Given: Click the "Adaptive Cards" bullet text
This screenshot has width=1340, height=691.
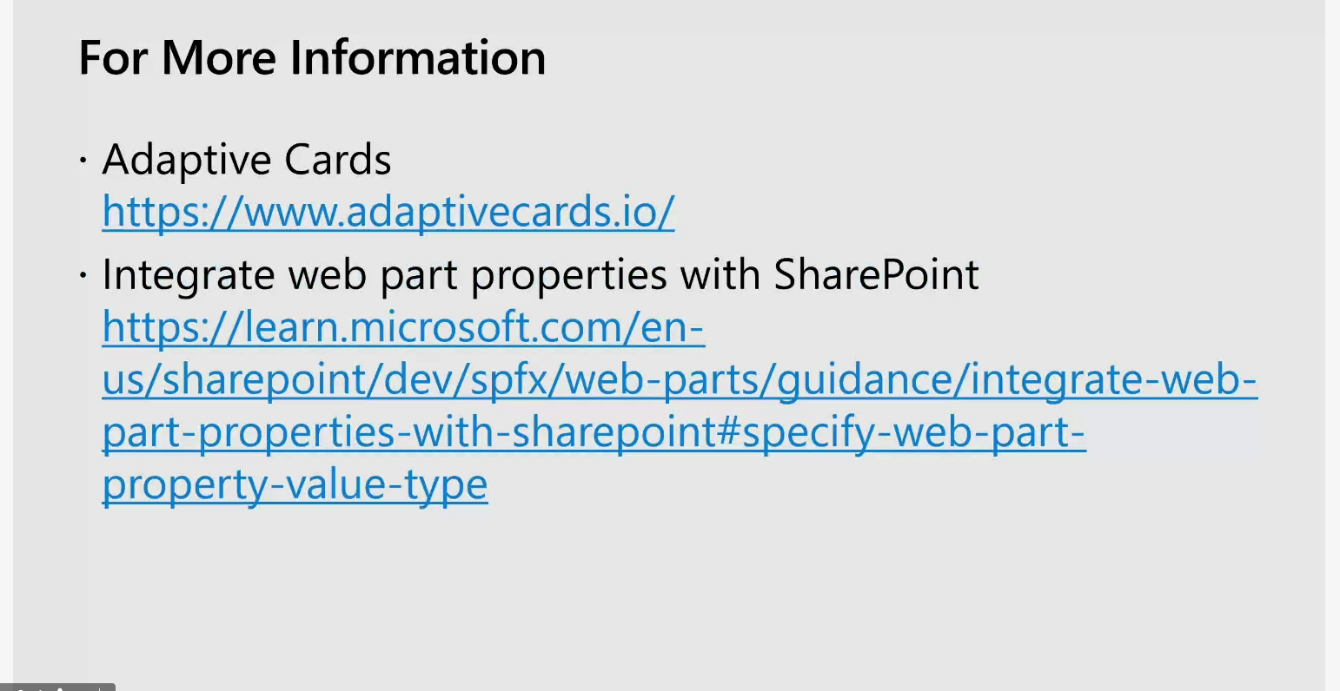Looking at the screenshot, I should 247,160.
